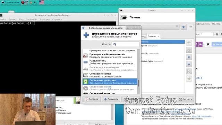Click the Системный лоток ring icon

[x=86, y=88]
